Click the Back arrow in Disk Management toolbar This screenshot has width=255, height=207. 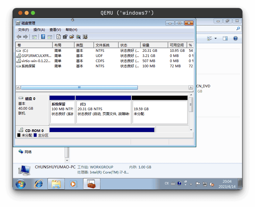pyautogui.click(x=19, y=37)
